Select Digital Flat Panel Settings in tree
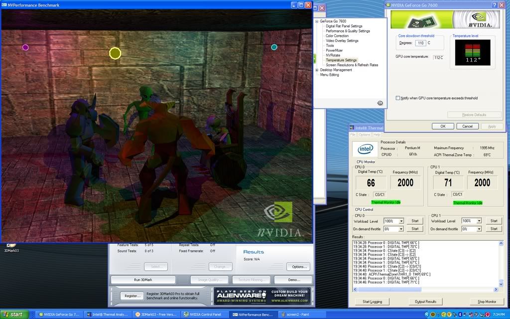Image resolution: width=510 pixels, height=319 pixels. click(344, 26)
